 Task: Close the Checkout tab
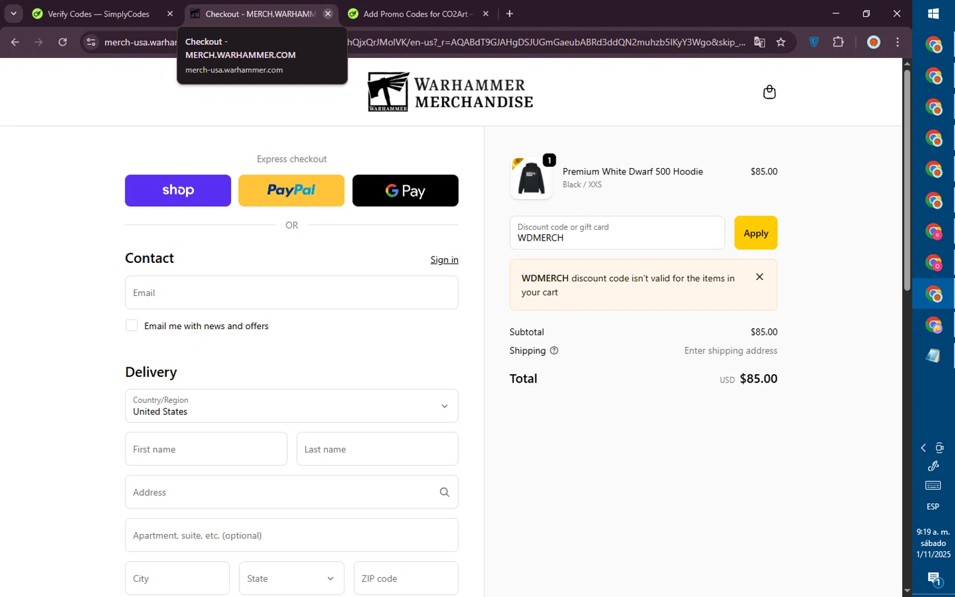(x=328, y=14)
